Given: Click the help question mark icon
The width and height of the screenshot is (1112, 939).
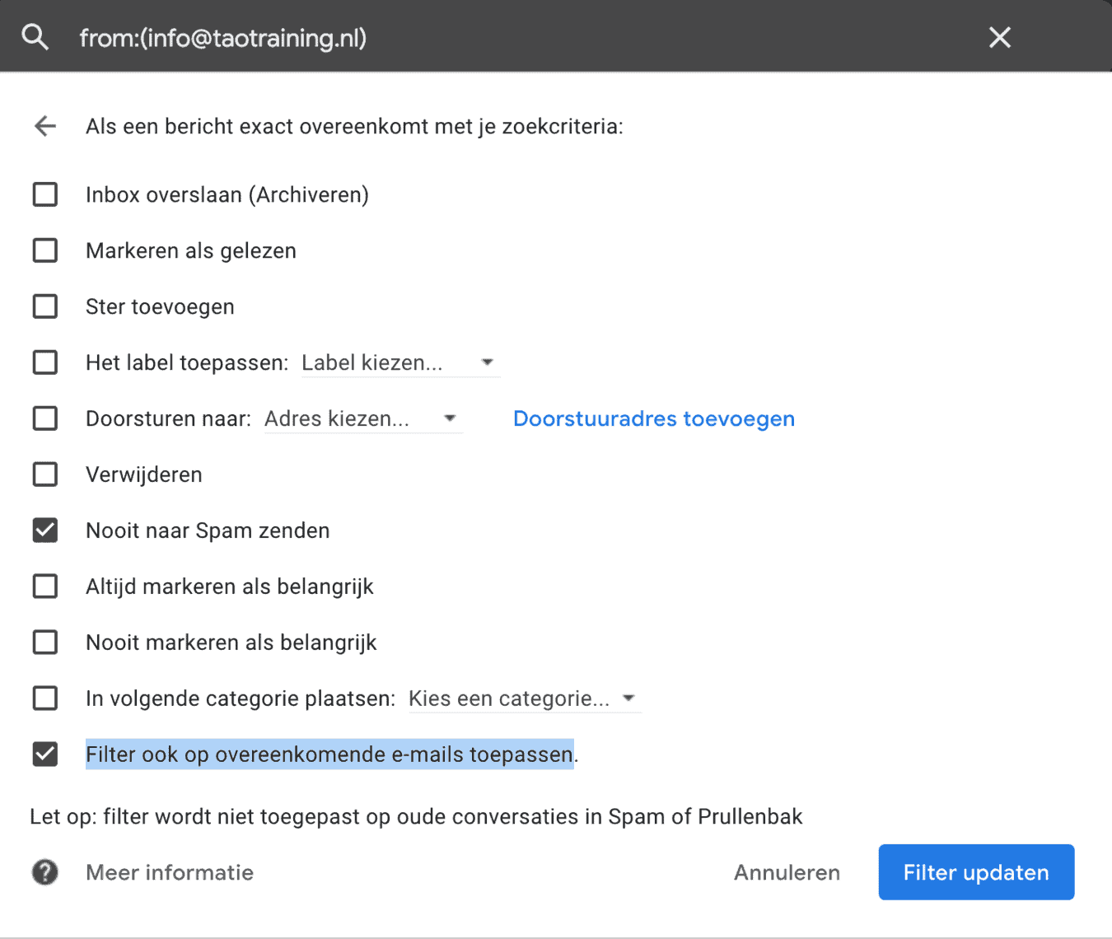Looking at the screenshot, I should pos(45,872).
